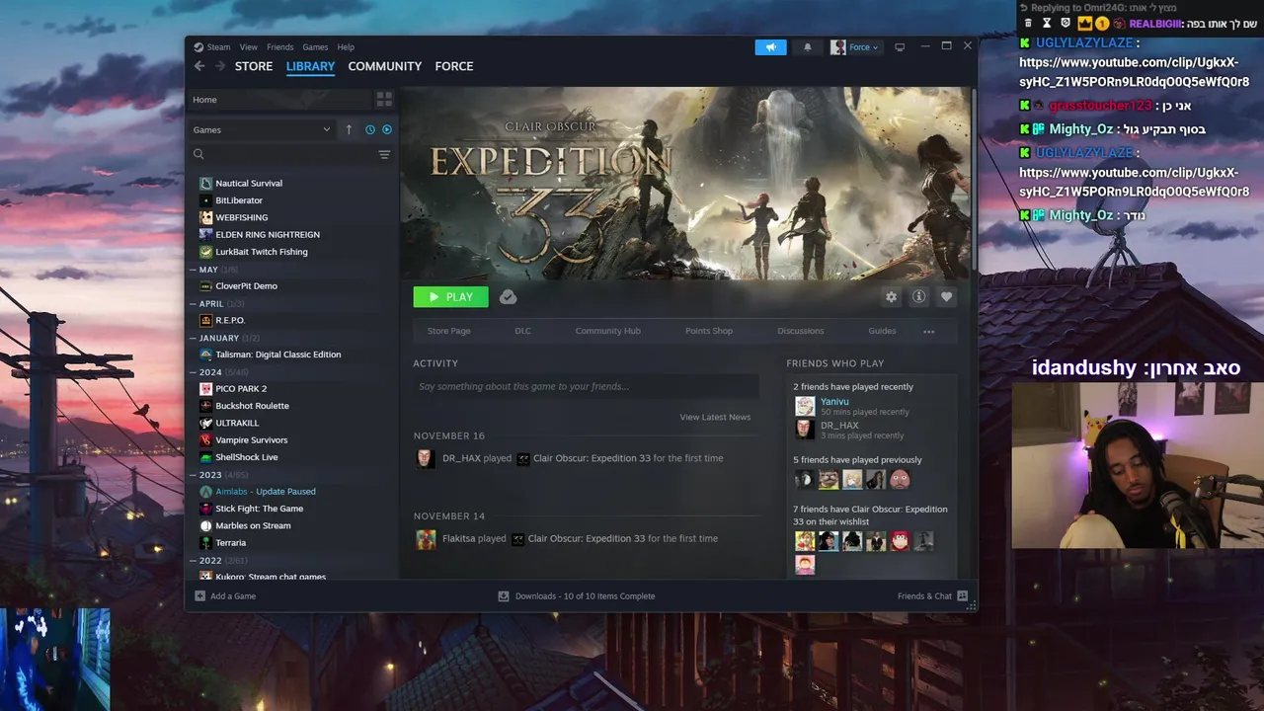Open the Help menu
Viewport: 1264px width, 711px height.
[x=346, y=46]
